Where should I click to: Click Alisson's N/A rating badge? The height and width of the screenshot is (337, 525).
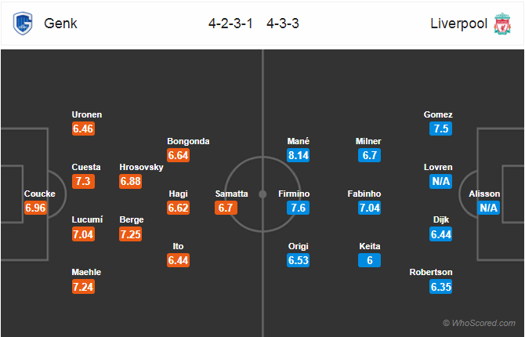pyautogui.click(x=488, y=208)
